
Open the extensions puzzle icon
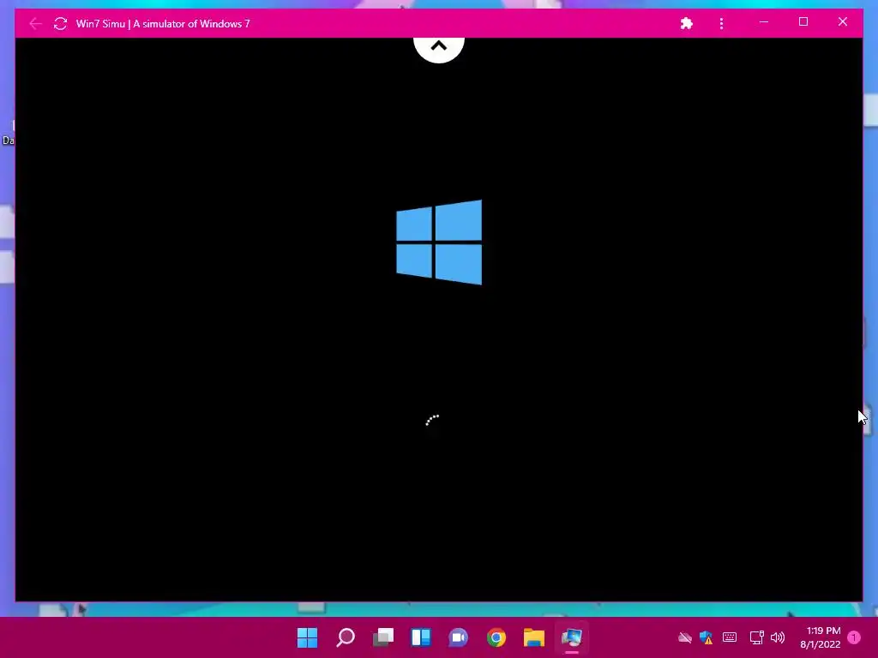[687, 23]
